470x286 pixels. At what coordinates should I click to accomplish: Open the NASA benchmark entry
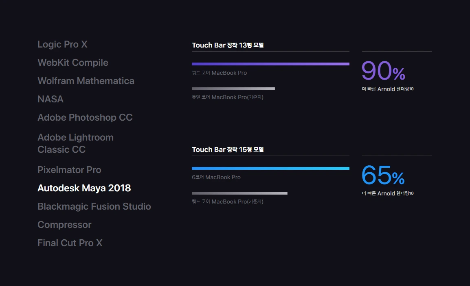click(x=51, y=99)
